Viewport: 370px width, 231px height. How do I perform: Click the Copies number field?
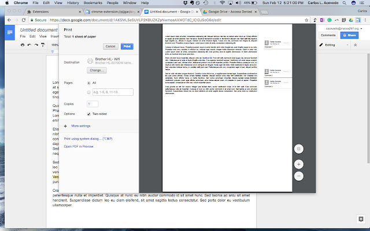[x=92, y=104]
